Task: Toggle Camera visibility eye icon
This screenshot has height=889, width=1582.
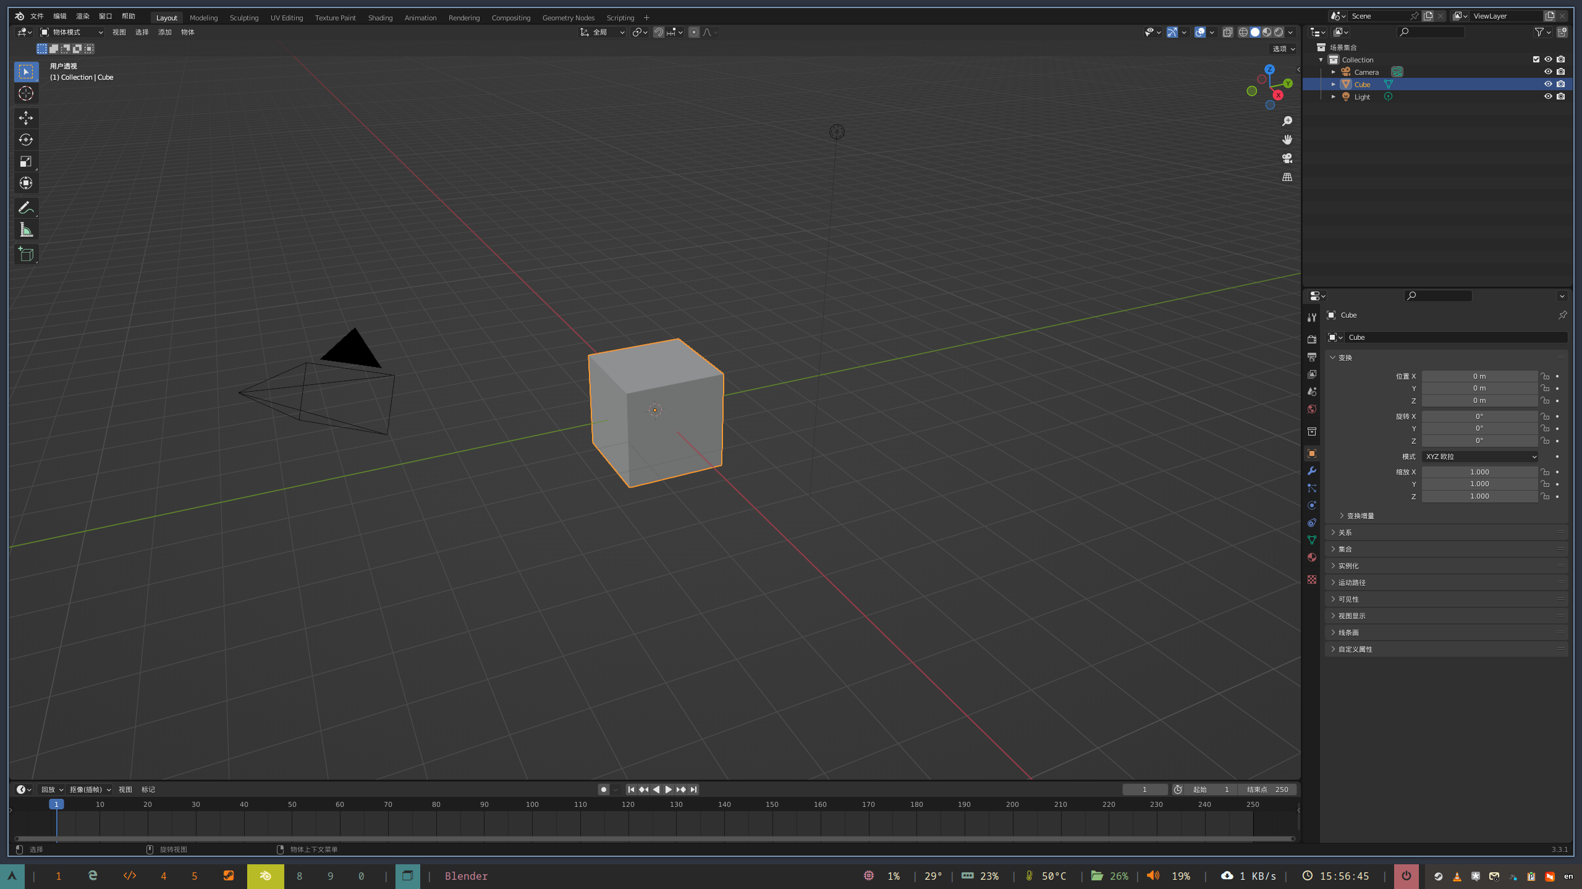Action: [1548, 72]
